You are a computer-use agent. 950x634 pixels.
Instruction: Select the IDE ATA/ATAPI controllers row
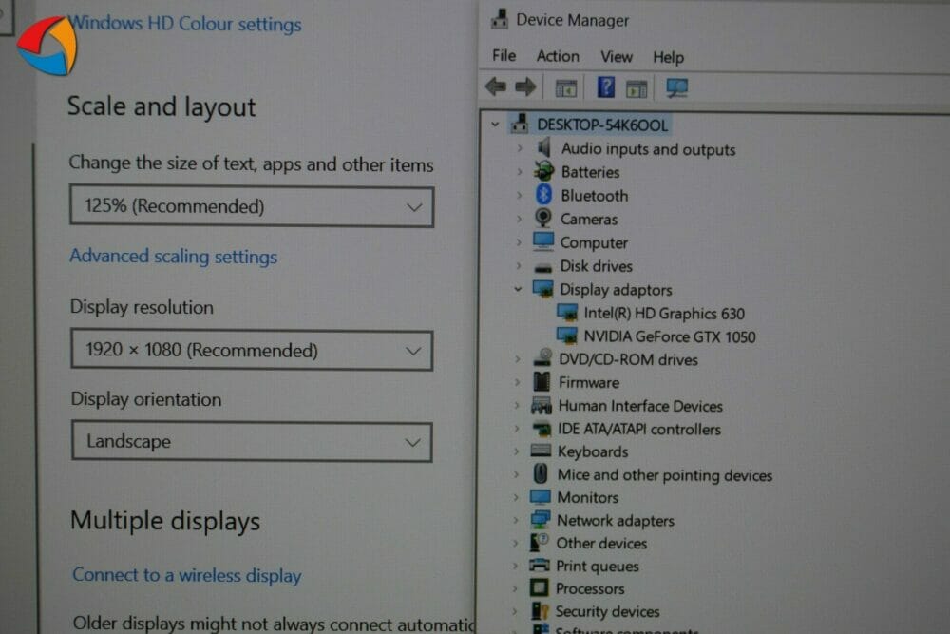click(x=639, y=429)
